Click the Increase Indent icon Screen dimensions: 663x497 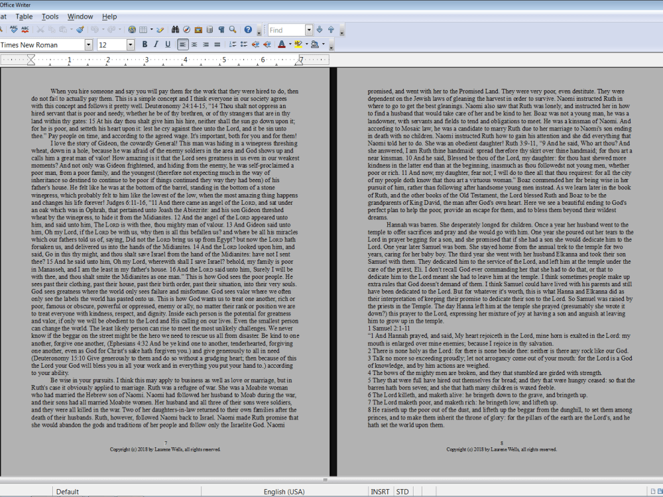[x=267, y=44]
